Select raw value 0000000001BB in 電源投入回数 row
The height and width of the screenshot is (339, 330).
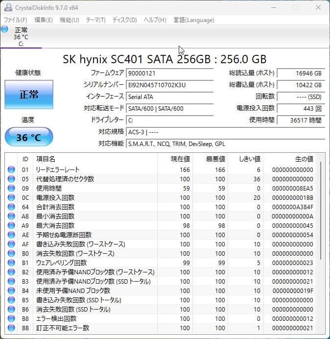point(293,197)
